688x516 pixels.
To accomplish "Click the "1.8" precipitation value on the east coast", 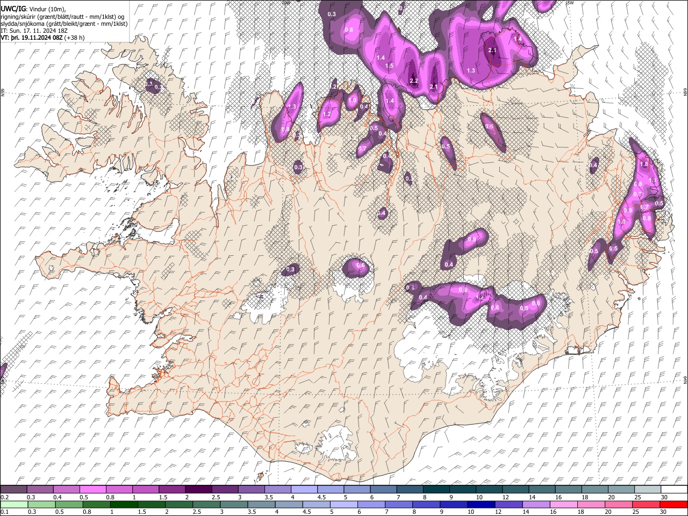I will [x=644, y=163].
